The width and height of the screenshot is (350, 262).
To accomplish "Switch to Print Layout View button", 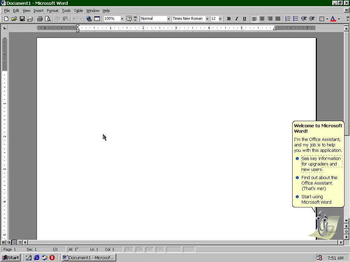I will (14, 242).
